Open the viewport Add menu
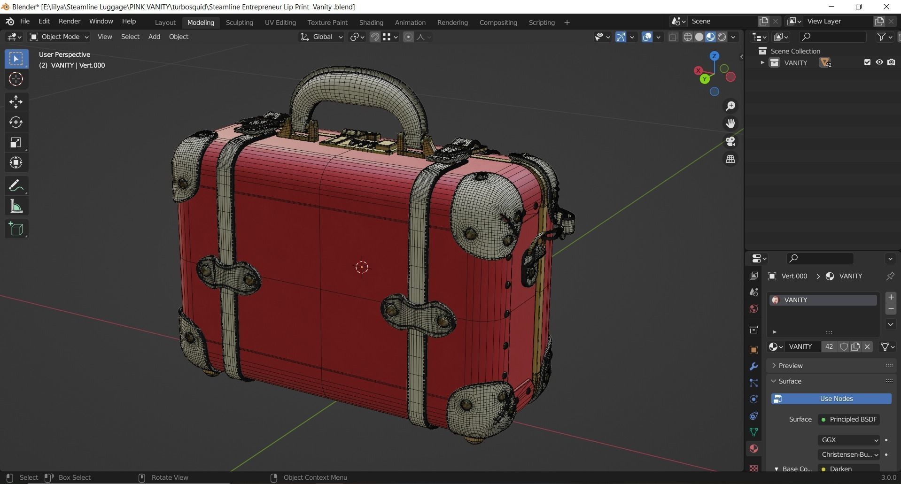 tap(154, 37)
